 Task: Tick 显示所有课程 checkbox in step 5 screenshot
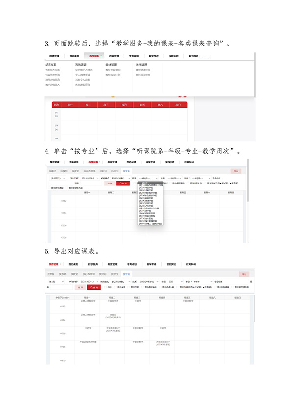pyautogui.click(x=215, y=287)
